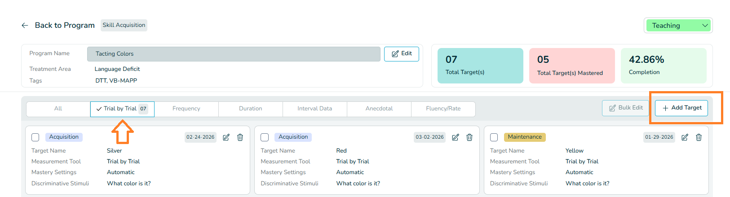Delete the Yellow target using trash icon
The height and width of the screenshot is (197, 730).
tap(699, 137)
